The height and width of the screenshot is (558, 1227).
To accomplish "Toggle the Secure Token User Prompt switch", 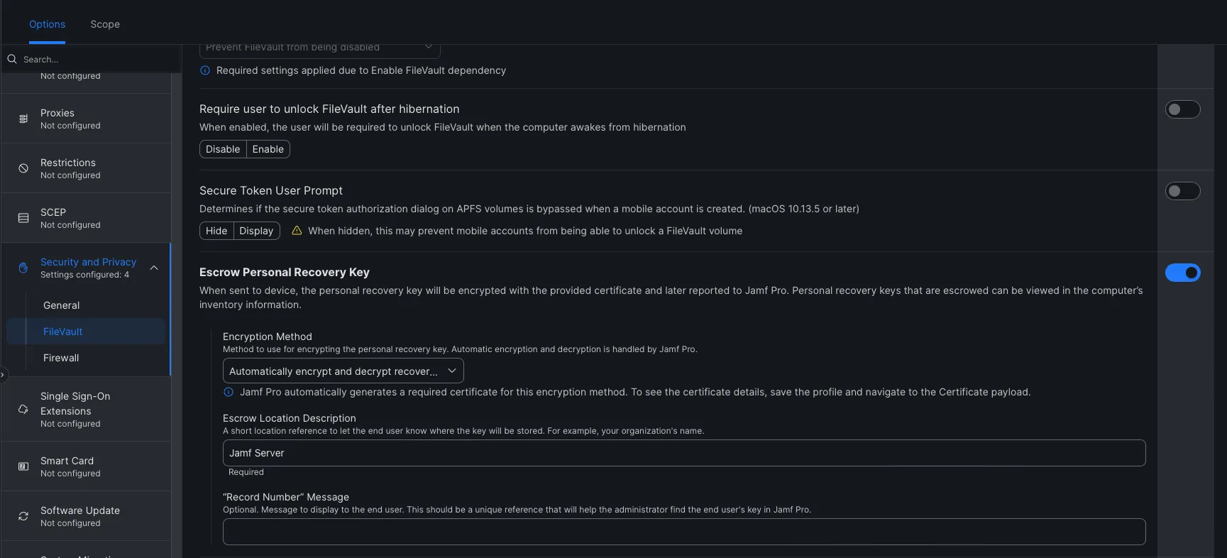I will coord(1182,191).
